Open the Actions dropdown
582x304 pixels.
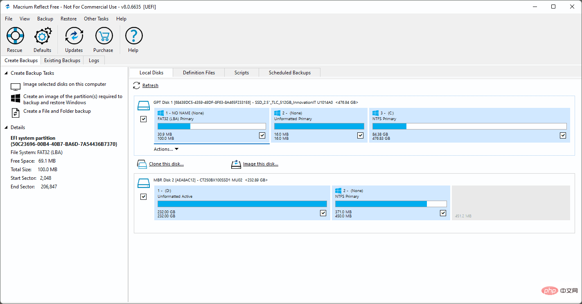coord(166,149)
